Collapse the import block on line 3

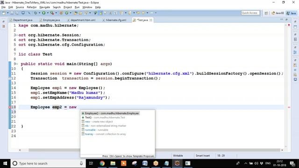(x=17, y=35)
